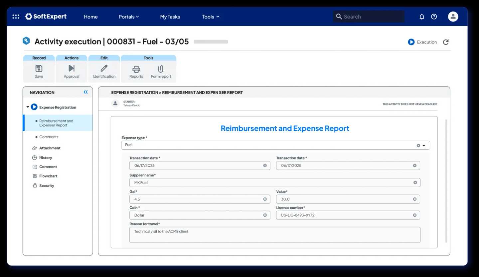Open the Reports printer icon
This screenshot has height=277, width=479.
[x=136, y=69]
